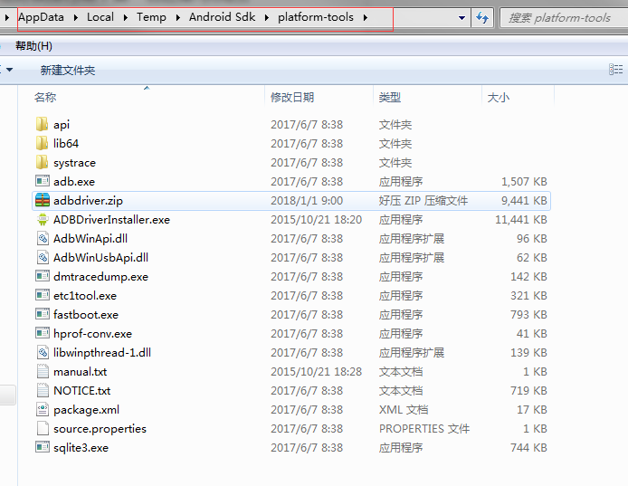628x486 pixels.
Task: Select the systrace folder icon
Action: tap(43, 163)
